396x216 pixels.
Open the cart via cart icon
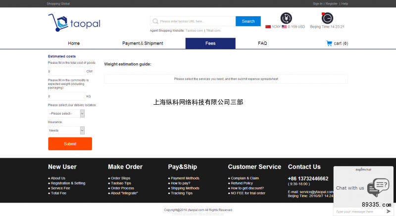329,43
